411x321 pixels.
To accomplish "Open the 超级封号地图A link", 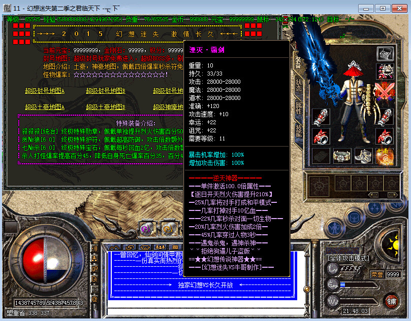I will [45, 91].
